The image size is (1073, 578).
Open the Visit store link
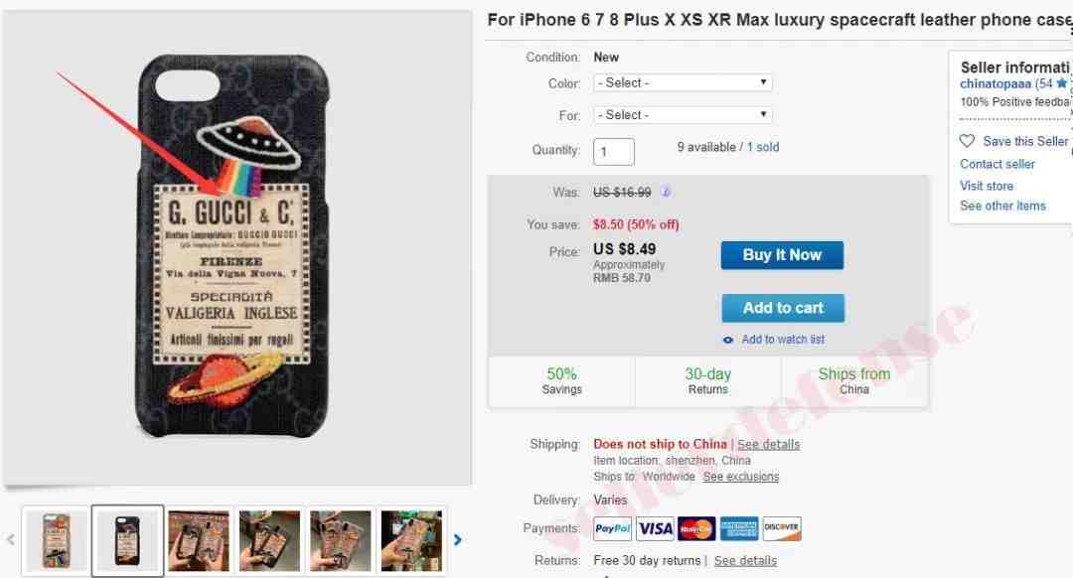pos(987,186)
